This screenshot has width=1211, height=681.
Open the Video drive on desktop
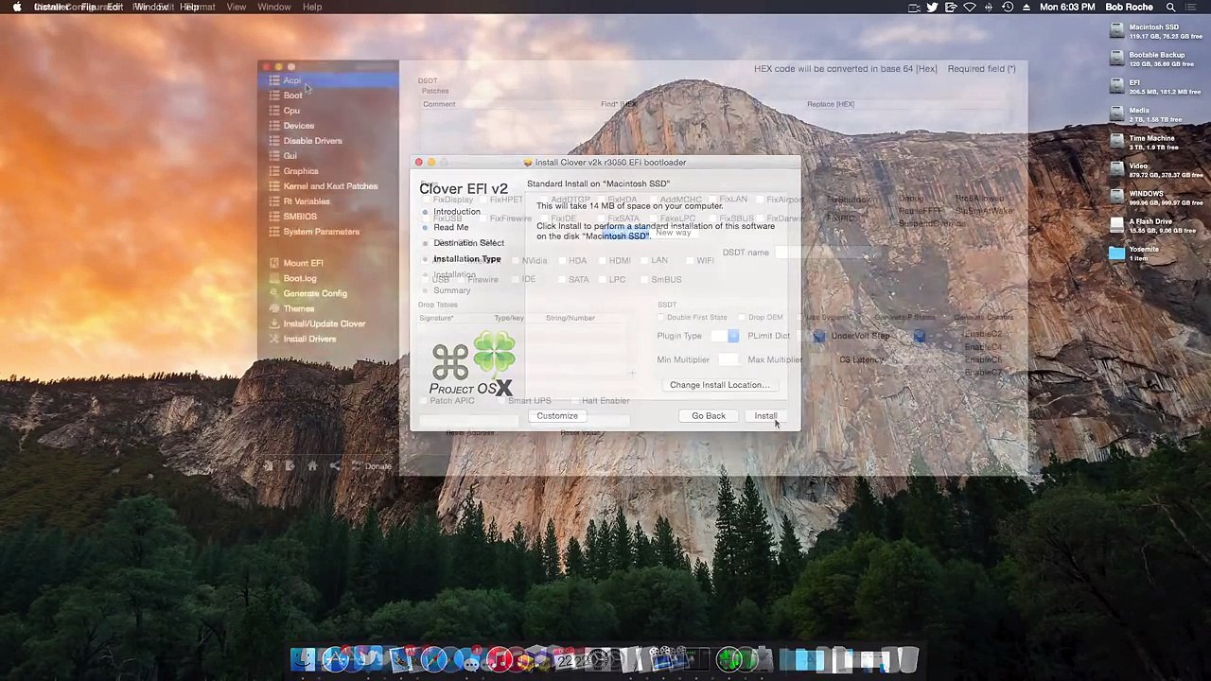[1117, 169]
